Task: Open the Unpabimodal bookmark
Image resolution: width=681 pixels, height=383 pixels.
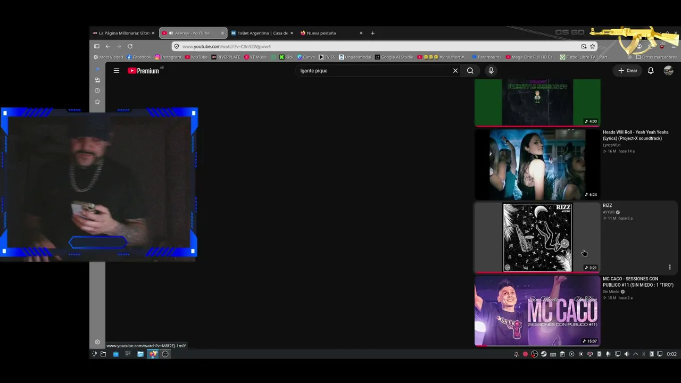Action: pyautogui.click(x=355, y=57)
